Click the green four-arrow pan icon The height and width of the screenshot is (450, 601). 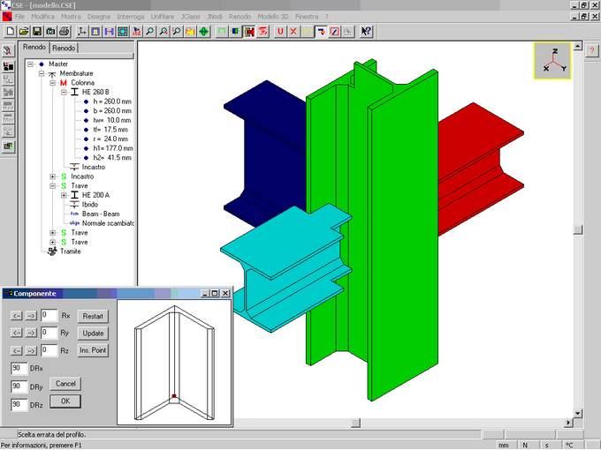tap(203, 32)
